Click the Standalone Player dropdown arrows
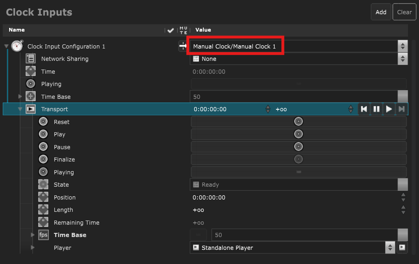 (390, 248)
